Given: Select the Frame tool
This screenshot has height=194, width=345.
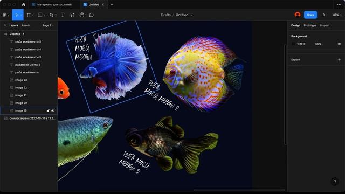Looking at the screenshot, I should (x=29, y=15).
